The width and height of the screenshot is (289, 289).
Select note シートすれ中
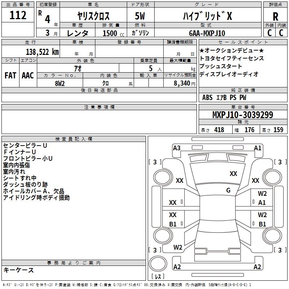tap(20, 178)
